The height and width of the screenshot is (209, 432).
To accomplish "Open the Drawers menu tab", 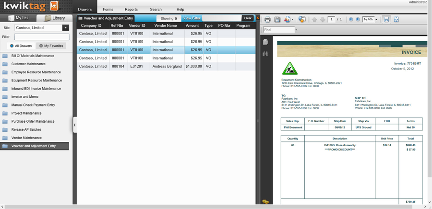I will [x=84, y=10].
